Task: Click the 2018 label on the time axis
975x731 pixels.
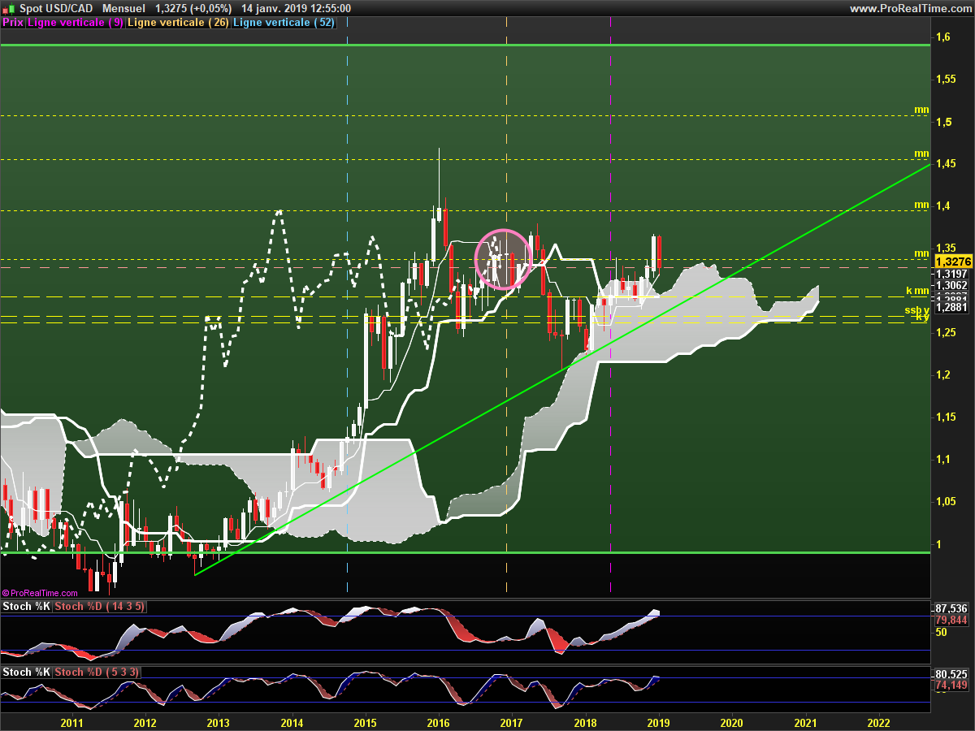Action: tap(585, 722)
